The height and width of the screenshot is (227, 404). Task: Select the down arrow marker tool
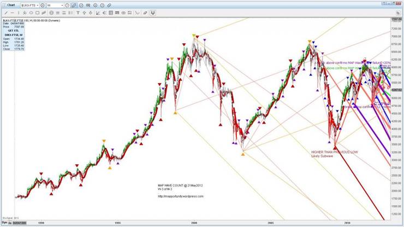pyautogui.click(x=91, y=13)
